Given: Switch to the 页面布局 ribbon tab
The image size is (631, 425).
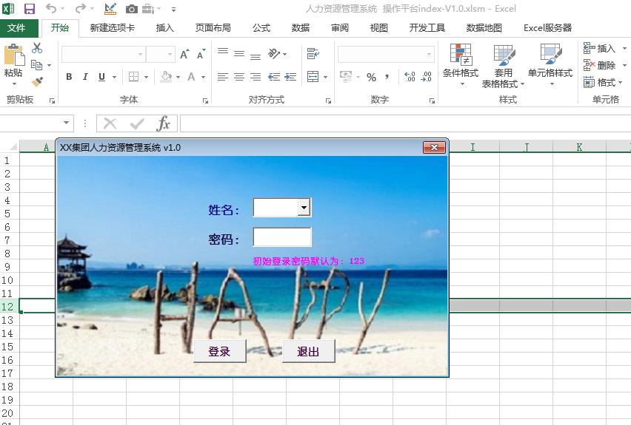Looking at the screenshot, I should coord(213,28).
